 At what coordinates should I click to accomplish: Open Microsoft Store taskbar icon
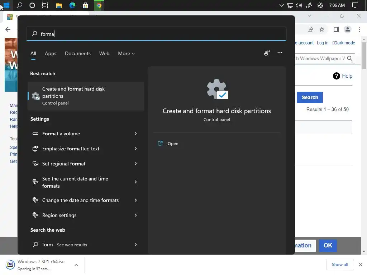pos(85,5)
